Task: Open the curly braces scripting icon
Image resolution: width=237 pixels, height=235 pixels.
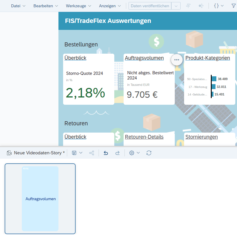Action: 216,6
